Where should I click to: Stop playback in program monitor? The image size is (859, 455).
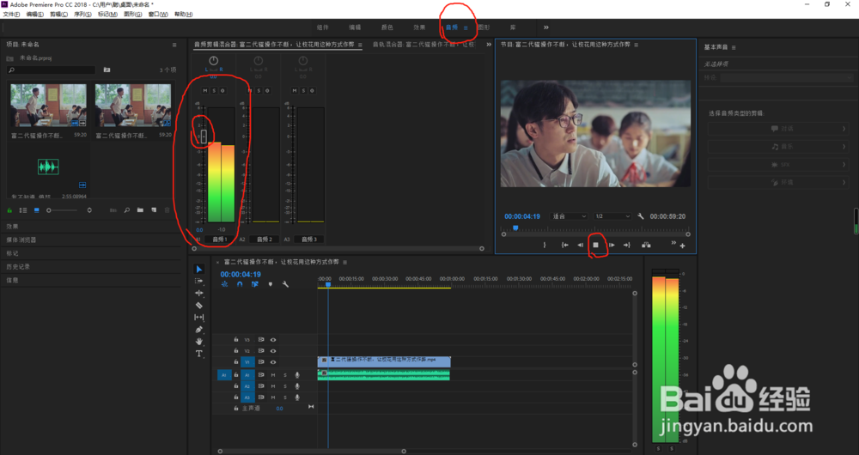(595, 245)
